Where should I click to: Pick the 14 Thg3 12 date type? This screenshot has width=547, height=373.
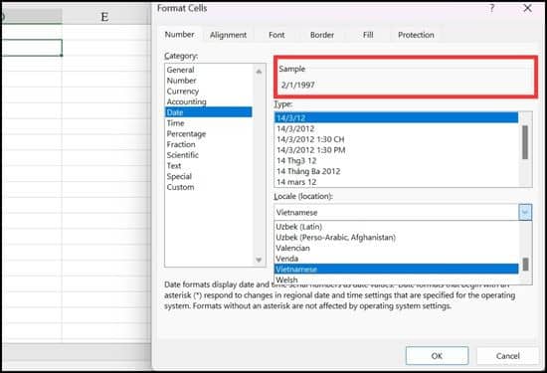396,161
